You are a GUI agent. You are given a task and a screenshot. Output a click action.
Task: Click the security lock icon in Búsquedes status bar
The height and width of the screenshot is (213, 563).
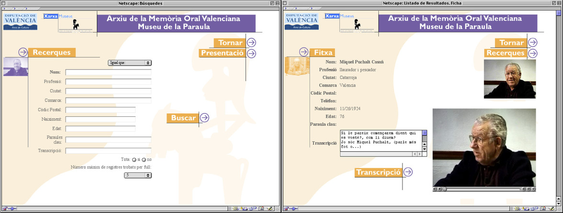click(5, 208)
